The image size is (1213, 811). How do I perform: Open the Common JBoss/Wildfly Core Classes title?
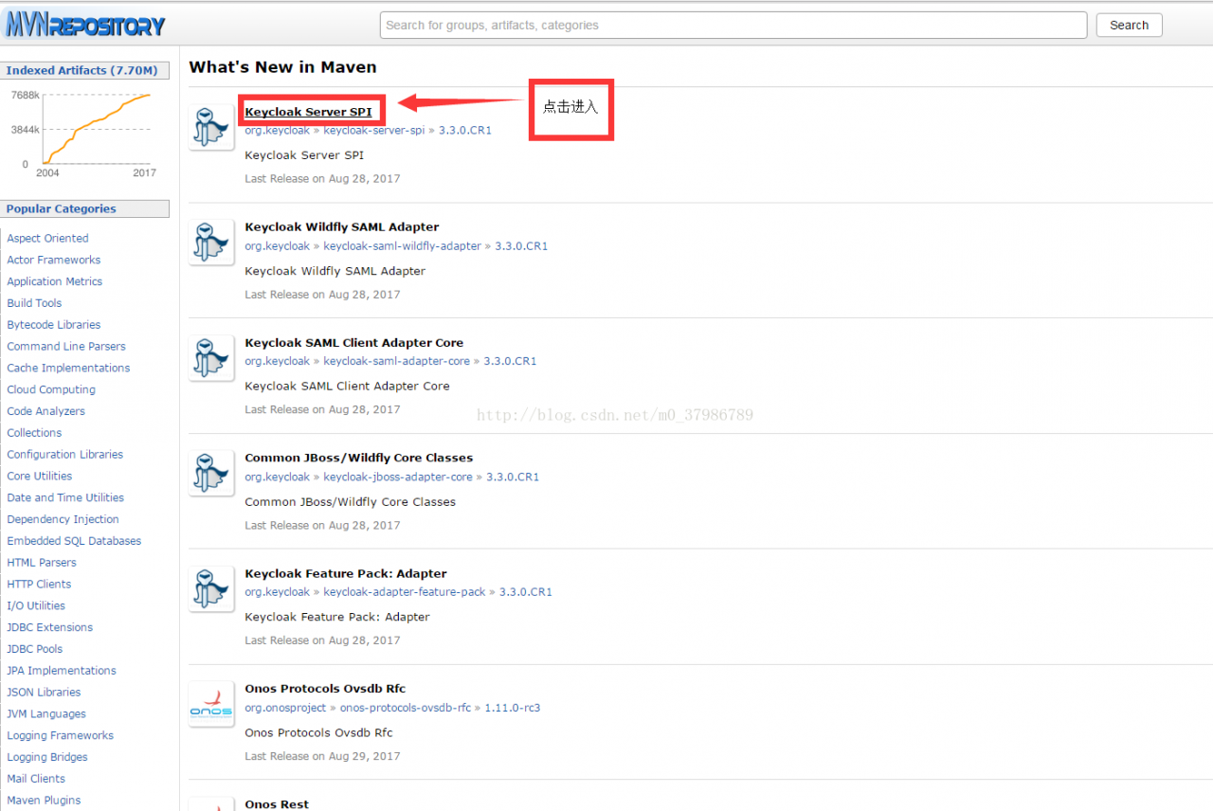coord(358,458)
